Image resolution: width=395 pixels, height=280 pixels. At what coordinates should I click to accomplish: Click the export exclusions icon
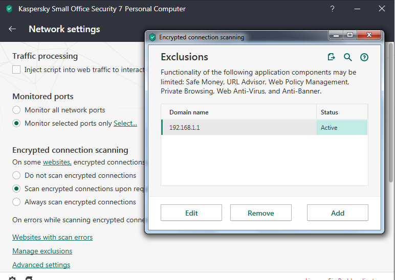coord(332,57)
